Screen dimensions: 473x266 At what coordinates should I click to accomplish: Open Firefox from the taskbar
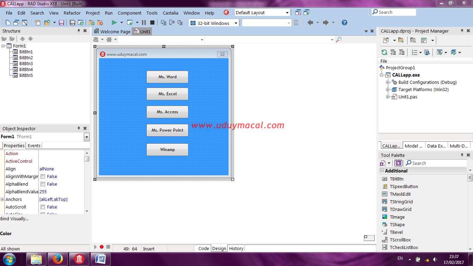point(57,259)
